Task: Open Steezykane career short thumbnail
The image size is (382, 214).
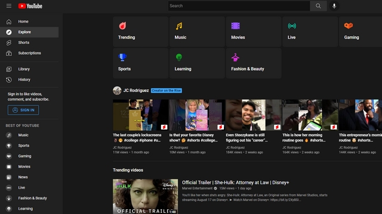Action: coord(254,115)
